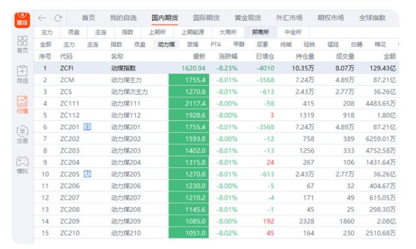The height and width of the screenshot is (249, 416).
Task: Open the 首页 sidebar icon
Action: [22, 44]
